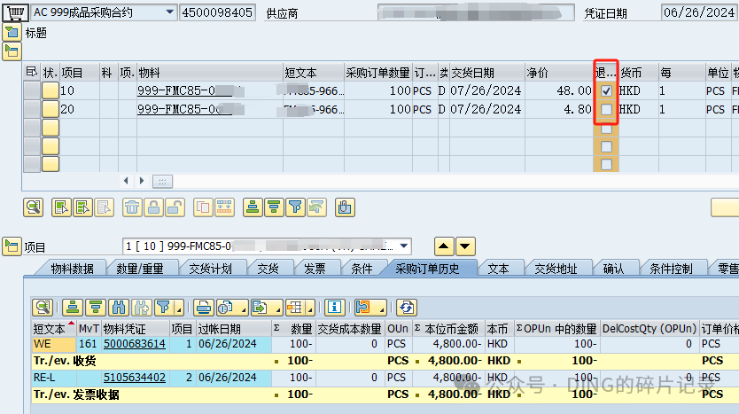
Task: Click history details magnifier icon
Action: (x=43, y=308)
